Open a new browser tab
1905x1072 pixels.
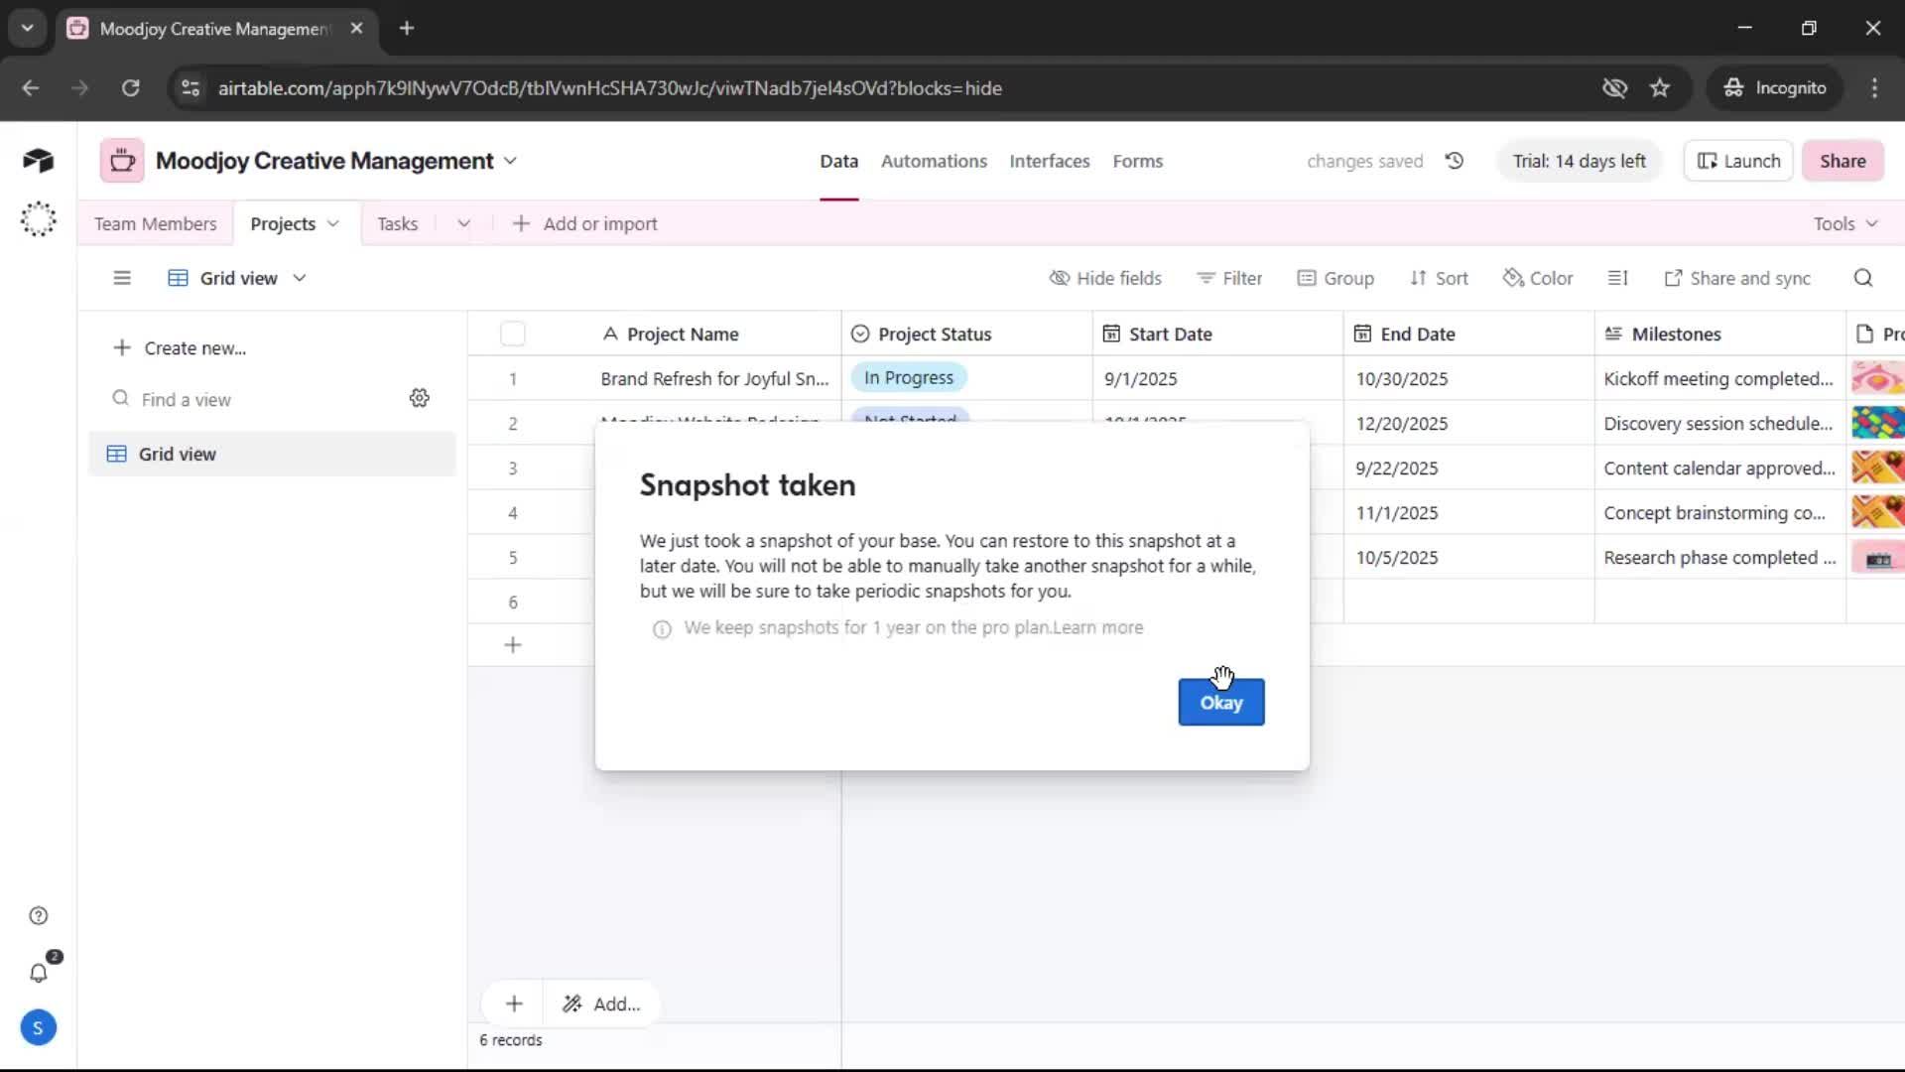407,28
